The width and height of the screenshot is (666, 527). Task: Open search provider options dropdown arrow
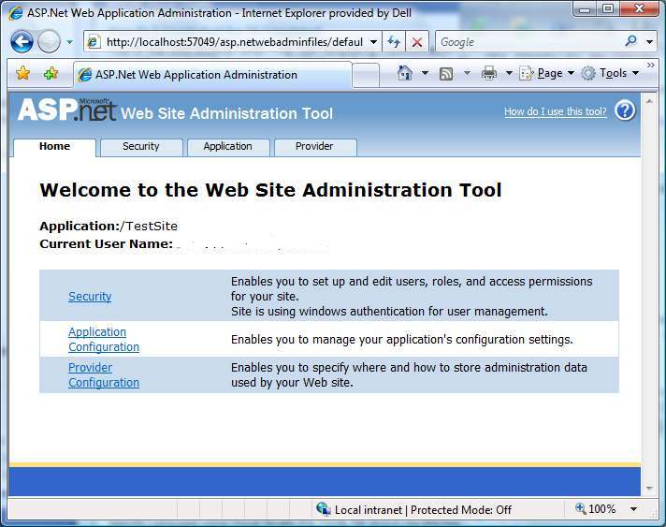coord(649,41)
